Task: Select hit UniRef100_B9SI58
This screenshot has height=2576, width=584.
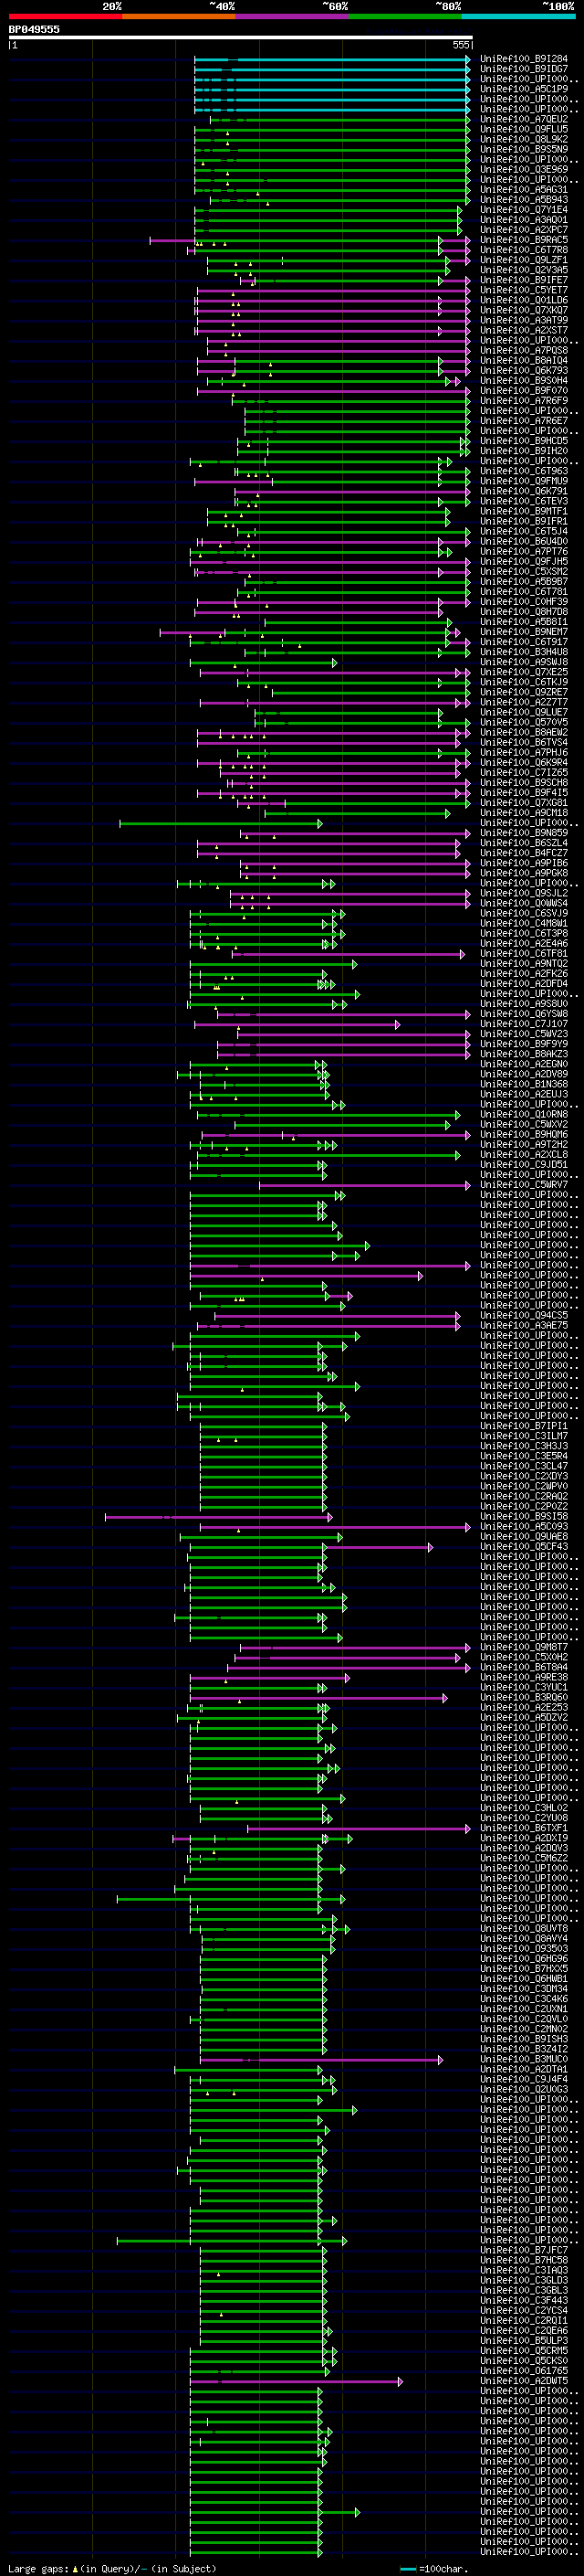Action: [x=523, y=1517]
